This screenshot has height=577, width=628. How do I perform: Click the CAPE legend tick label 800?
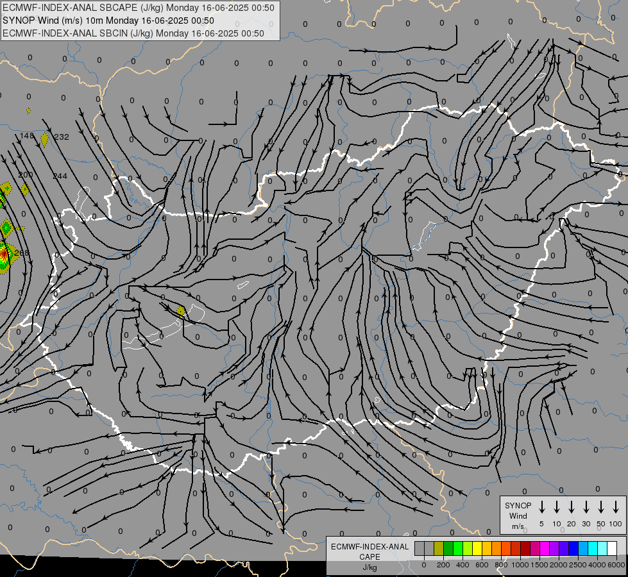tap(501, 565)
